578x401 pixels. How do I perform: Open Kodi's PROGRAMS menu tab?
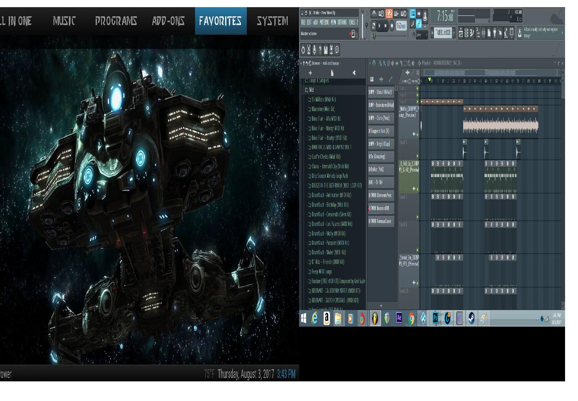[x=116, y=21]
